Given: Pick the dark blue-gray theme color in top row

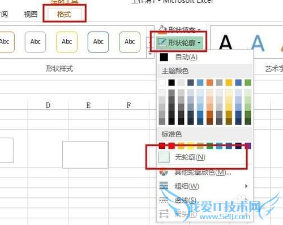Looking at the screenshot, I should pos(191,82).
